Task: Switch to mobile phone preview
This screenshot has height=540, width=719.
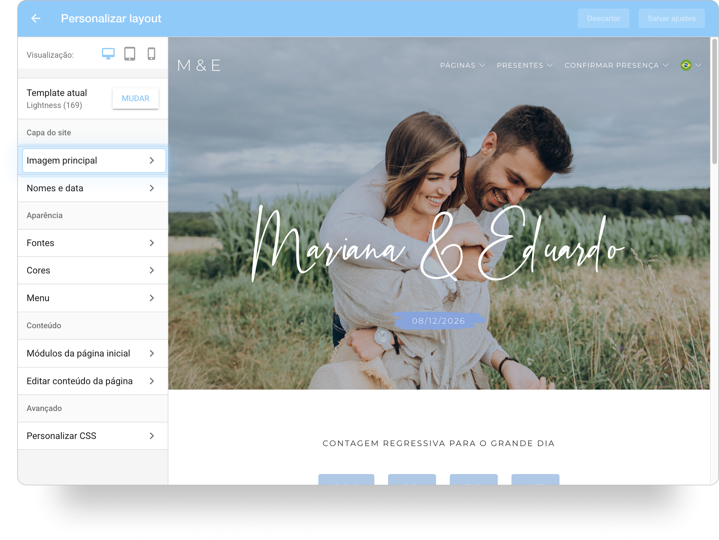Action: 151,54
